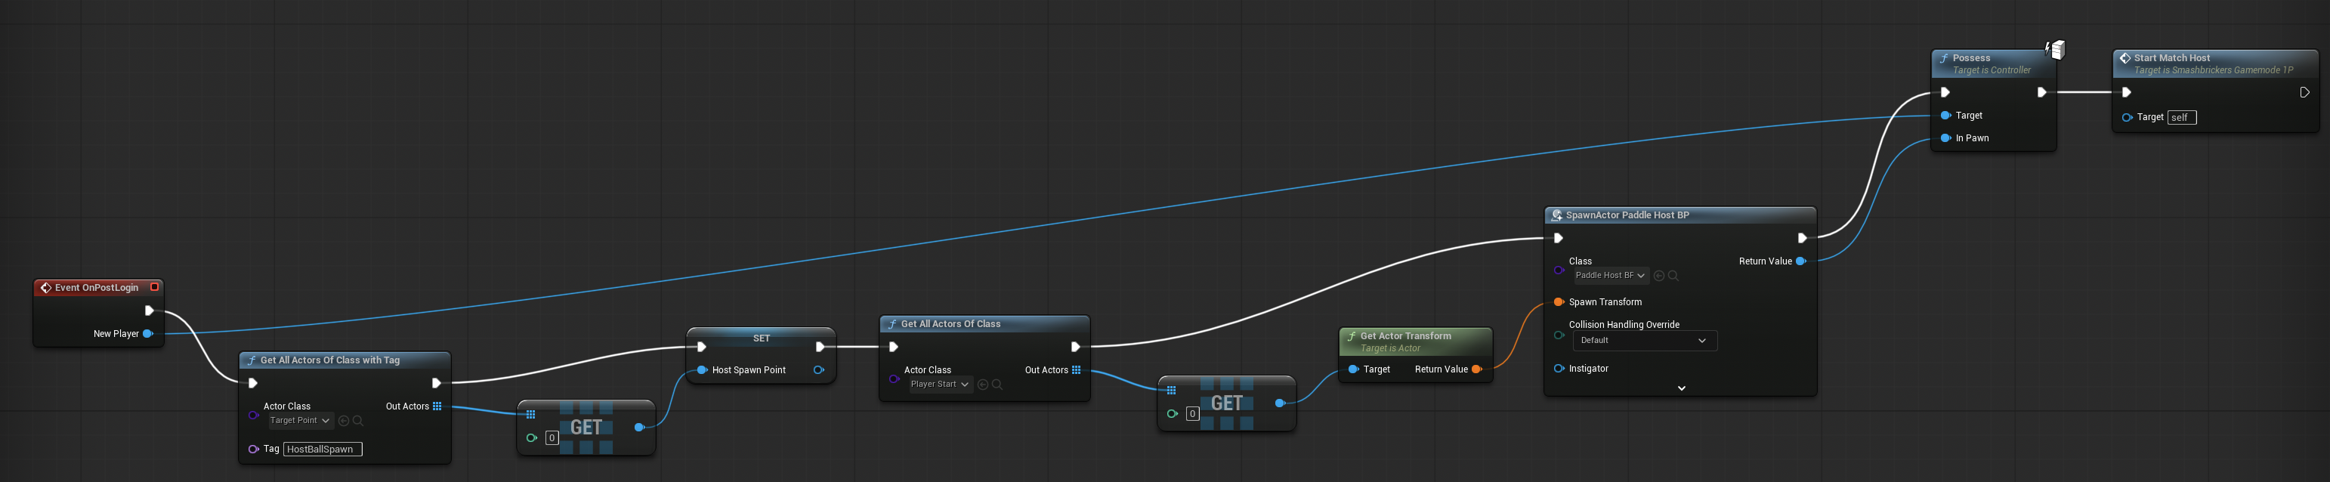Click exec output of Get All Actors Of Class

pyautogui.click(x=1075, y=348)
